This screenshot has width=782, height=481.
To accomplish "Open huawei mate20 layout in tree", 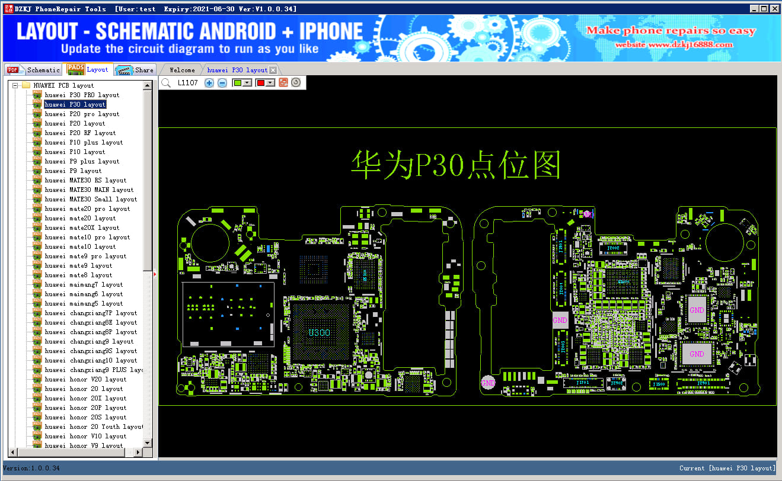I will (80, 218).
